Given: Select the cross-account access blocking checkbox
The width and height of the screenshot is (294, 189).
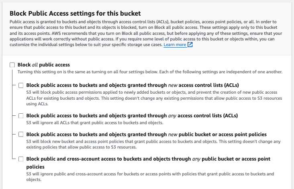Looking at the screenshot, I should pos(21,159).
